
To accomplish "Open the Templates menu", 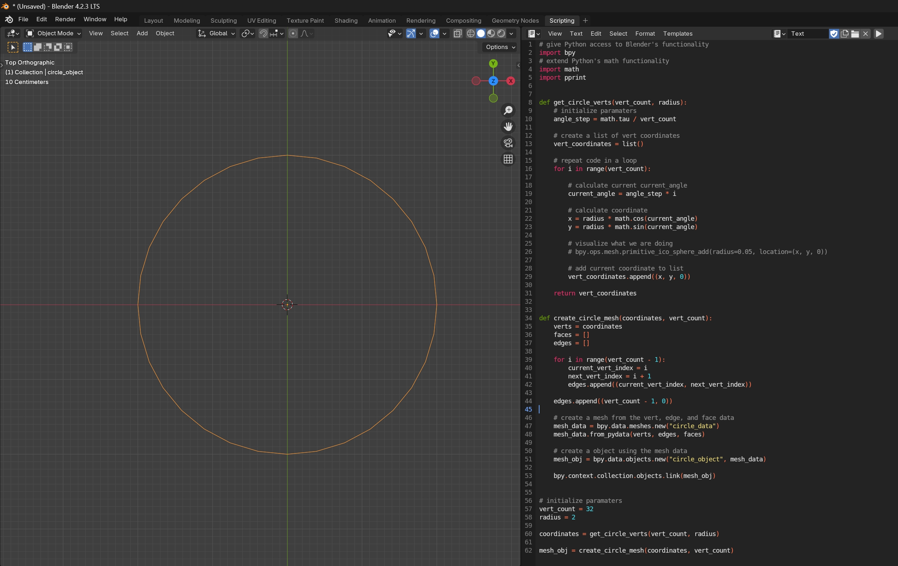I will (x=677, y=34).
